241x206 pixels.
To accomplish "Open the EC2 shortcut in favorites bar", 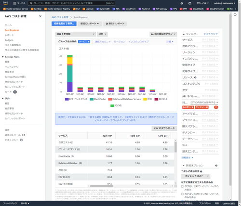I will point(76,9).
